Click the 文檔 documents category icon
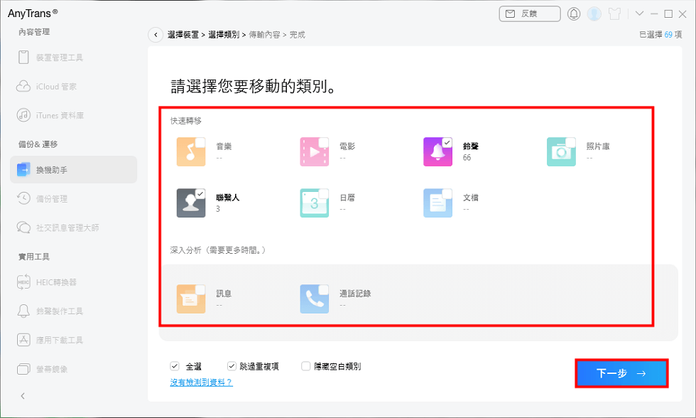The width and height of the screenshot is (696, 418). [437, 203]
